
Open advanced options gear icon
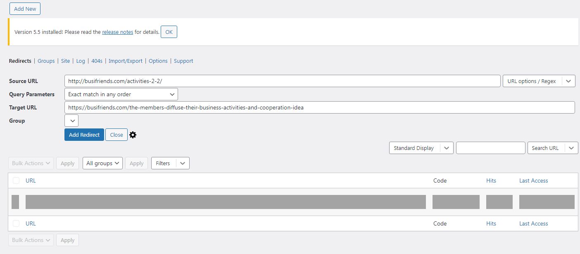point(133,135)
